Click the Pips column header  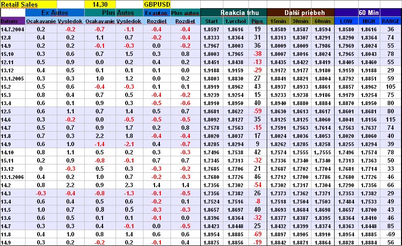258,21
